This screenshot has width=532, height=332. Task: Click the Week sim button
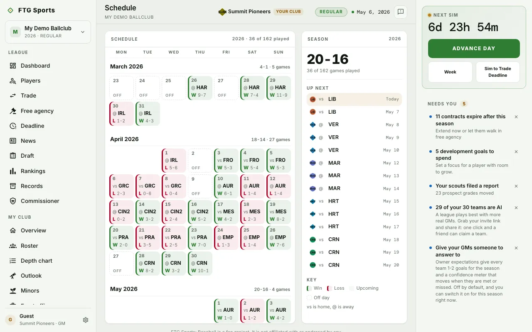[450, 72]
